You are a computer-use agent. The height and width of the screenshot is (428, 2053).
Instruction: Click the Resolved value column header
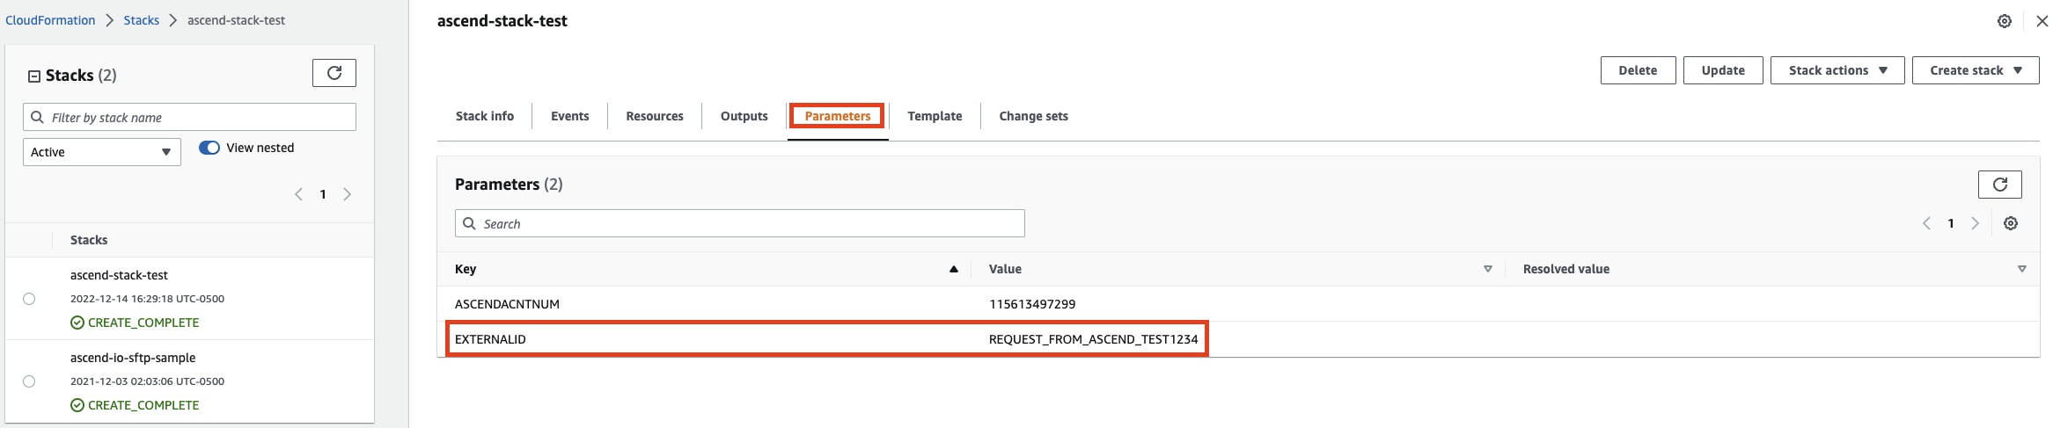1566,269
